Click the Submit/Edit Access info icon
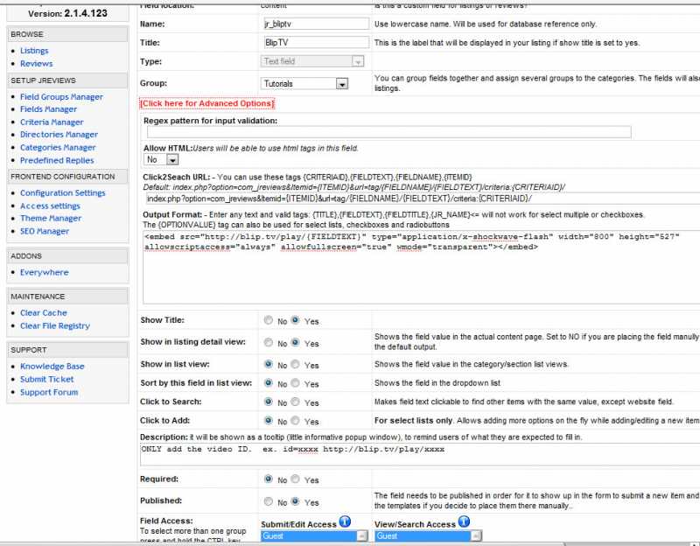This screenshot has height=546, width=700. (x=345, y=521)
